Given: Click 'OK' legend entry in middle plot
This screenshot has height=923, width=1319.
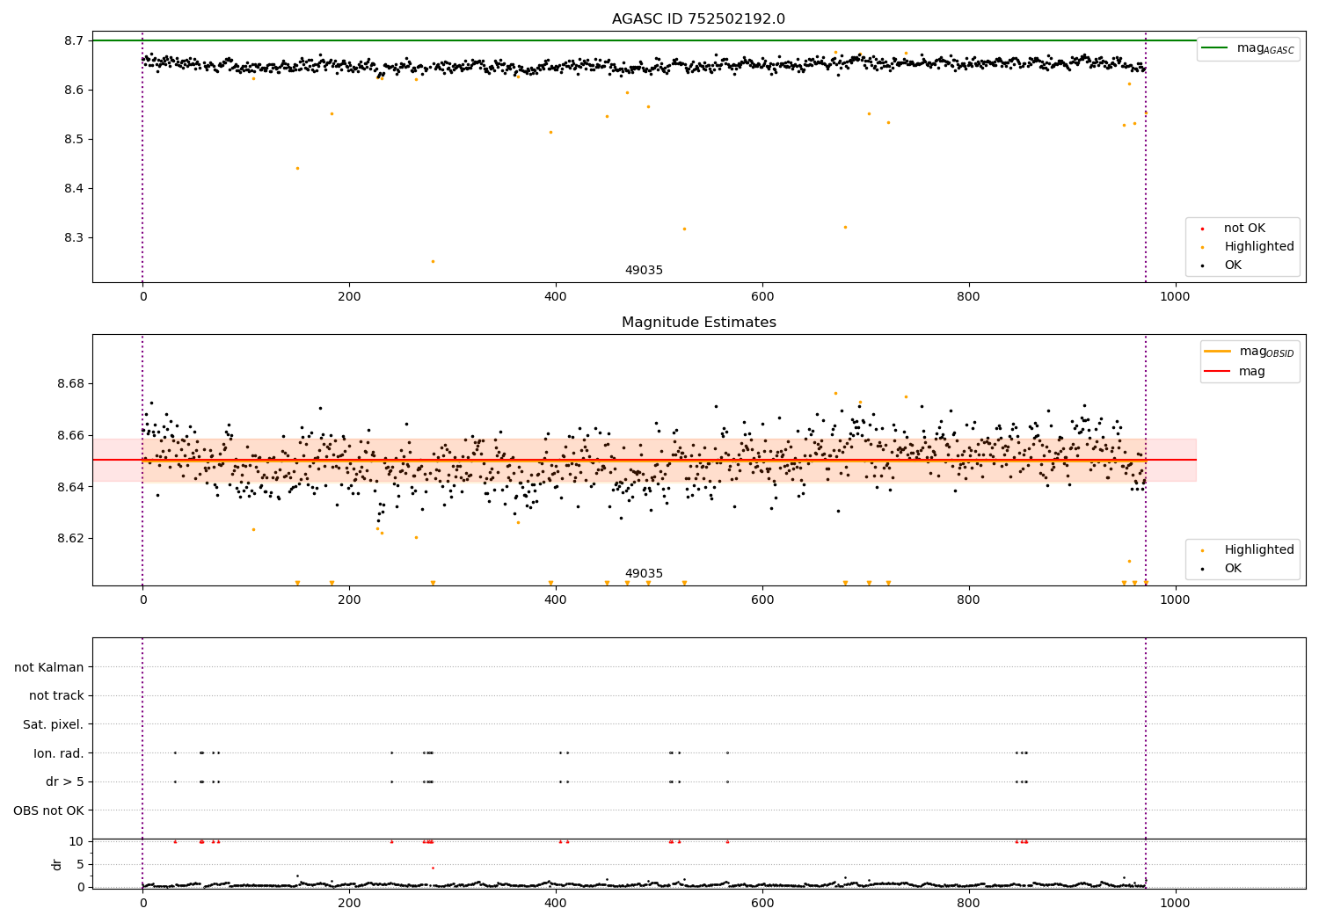Looking at the screenshot, I should [1222, 569].
